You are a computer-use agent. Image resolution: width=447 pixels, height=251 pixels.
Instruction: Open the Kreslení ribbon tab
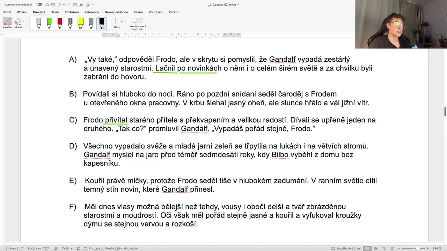pyautogui.click(x=39, y=12)
